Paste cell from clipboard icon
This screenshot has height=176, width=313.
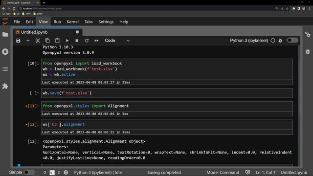57,41
